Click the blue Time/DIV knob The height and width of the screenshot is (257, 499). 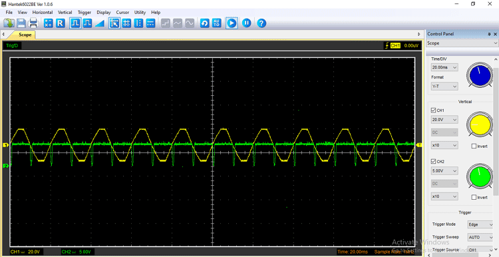pos(480,75)
